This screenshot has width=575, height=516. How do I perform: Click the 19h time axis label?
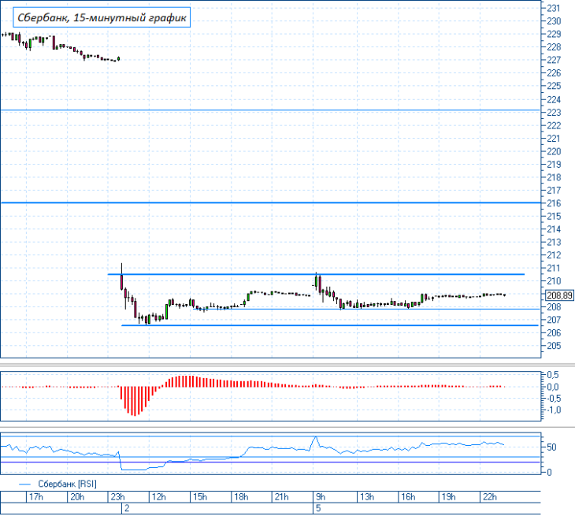448,497
